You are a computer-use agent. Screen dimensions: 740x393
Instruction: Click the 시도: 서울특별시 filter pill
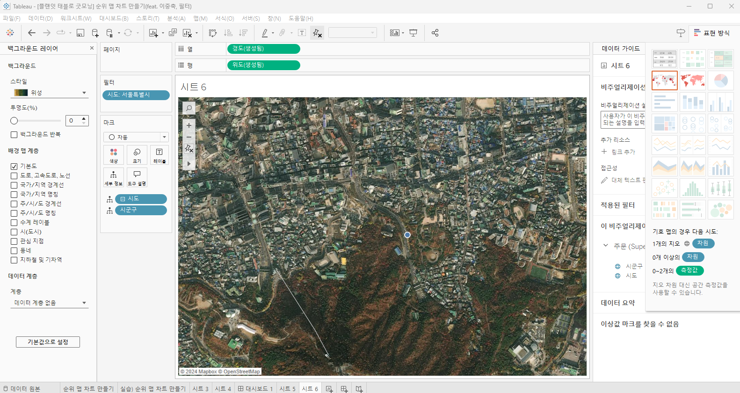coord(136,95)
